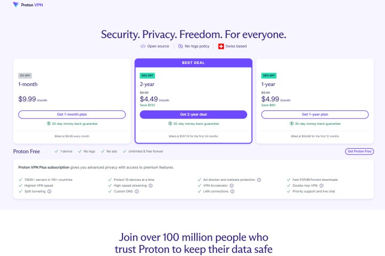Show Custom DNS info tooltip icon

click(134, 191)
